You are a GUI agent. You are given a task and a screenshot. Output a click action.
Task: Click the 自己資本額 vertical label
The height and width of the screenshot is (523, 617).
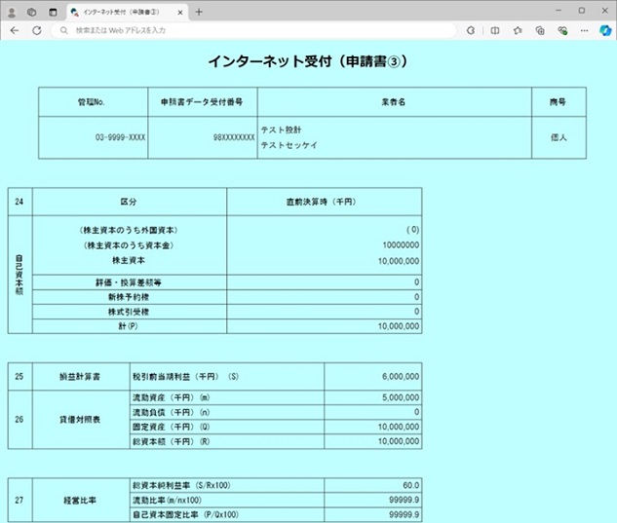click(x=19, y=275)
